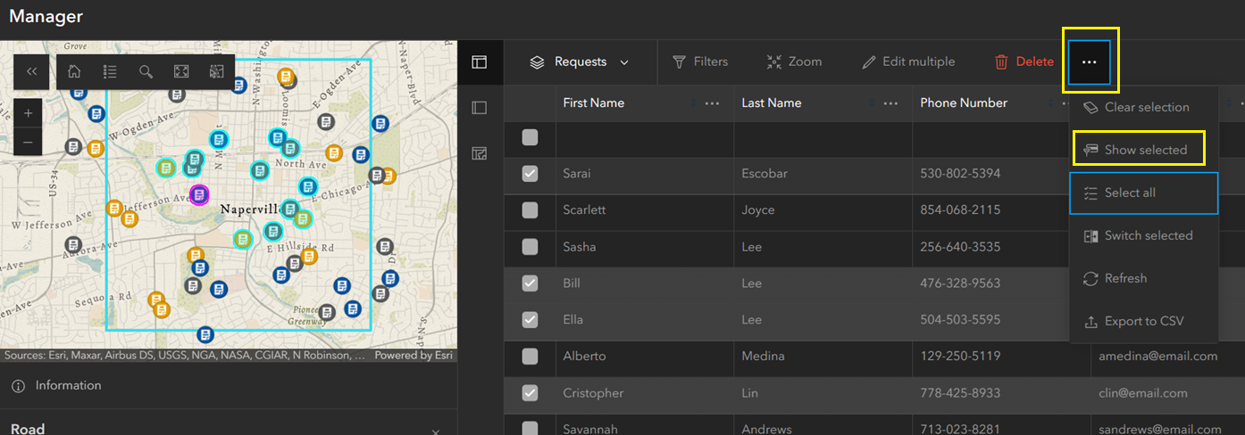Click the red Delete button
Viewport: 1245px width, 435px height.
tap(1024, 62)
